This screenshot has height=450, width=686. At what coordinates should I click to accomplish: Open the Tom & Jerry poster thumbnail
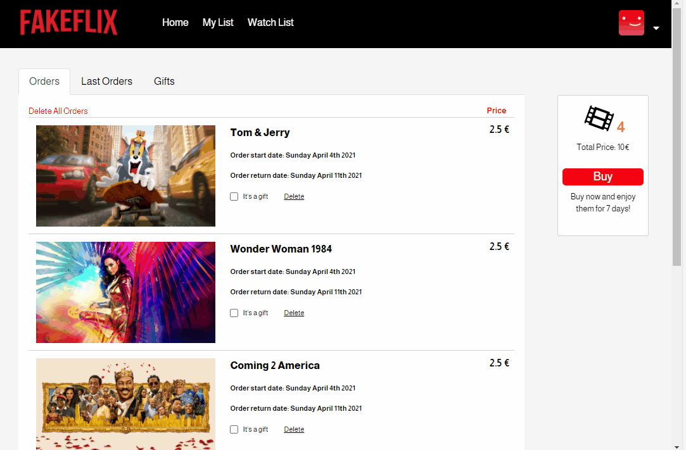pyautogui.click(x=125, y=176)
